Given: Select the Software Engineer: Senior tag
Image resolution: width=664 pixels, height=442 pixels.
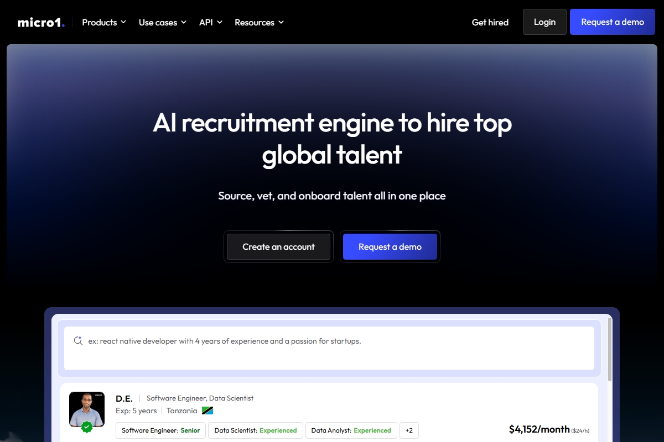Looking at the screenshot, I should click(160, 430).
